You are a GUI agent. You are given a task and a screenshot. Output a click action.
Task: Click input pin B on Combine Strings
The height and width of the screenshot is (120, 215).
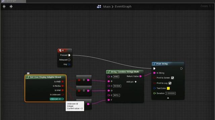click(x=109, y=81)
